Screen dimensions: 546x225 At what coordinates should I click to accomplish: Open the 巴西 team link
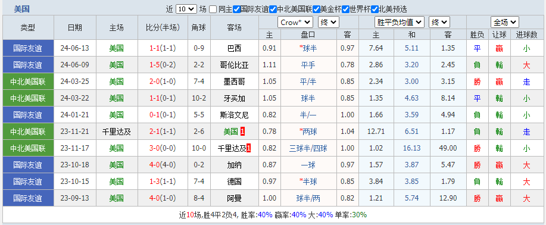click(235, 48)
